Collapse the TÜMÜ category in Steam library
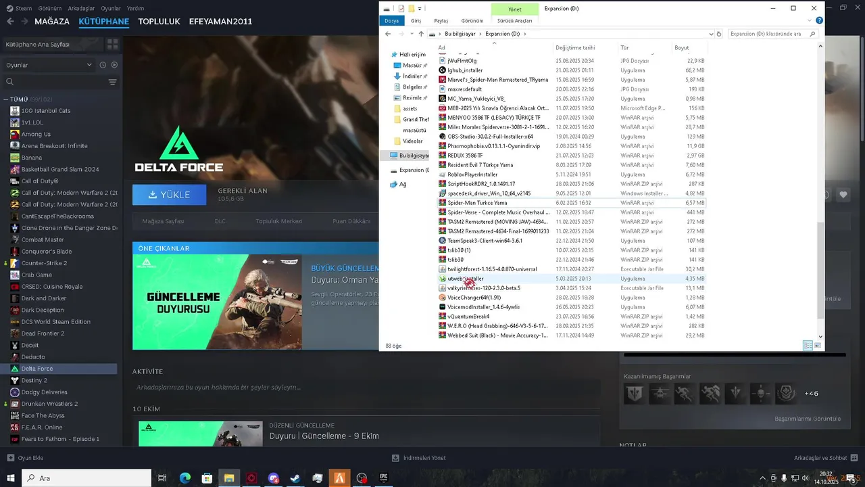 pos(6,99)
